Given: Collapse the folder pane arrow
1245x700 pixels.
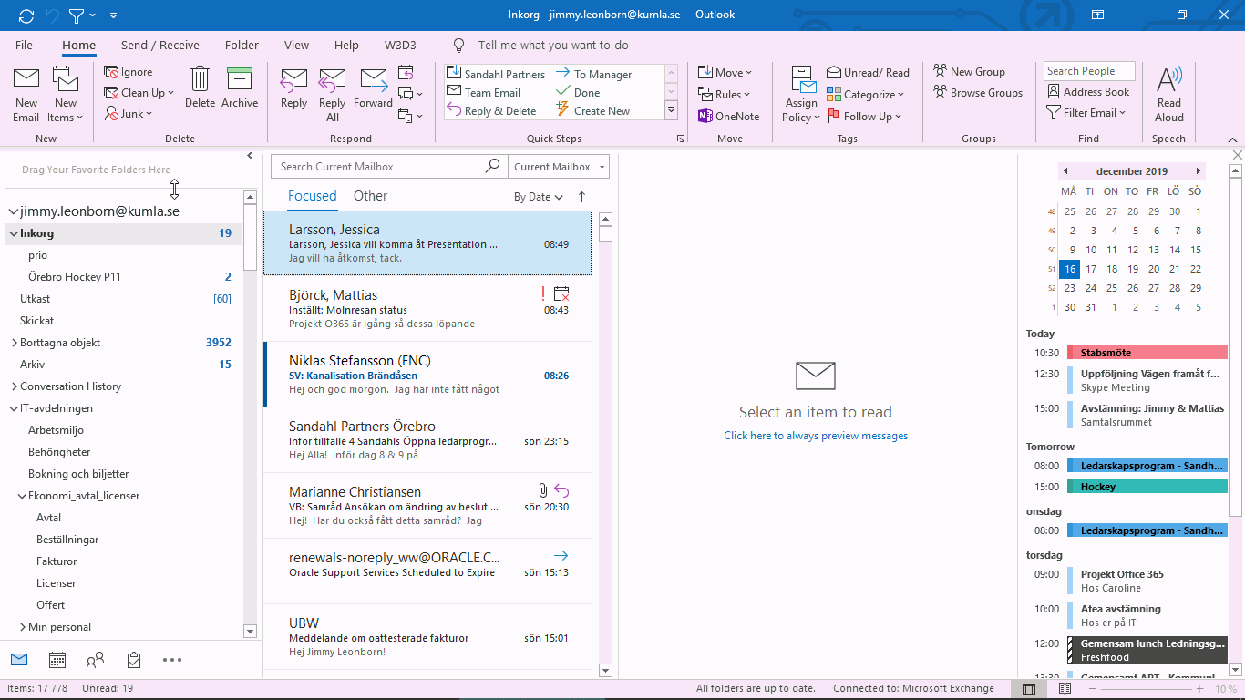Looking at the screenshot, I should tap(250, 156).
